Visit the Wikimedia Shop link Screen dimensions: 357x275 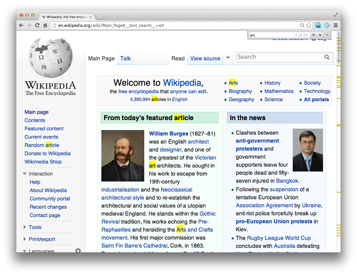pyautogui.click(x=43, y=162)
